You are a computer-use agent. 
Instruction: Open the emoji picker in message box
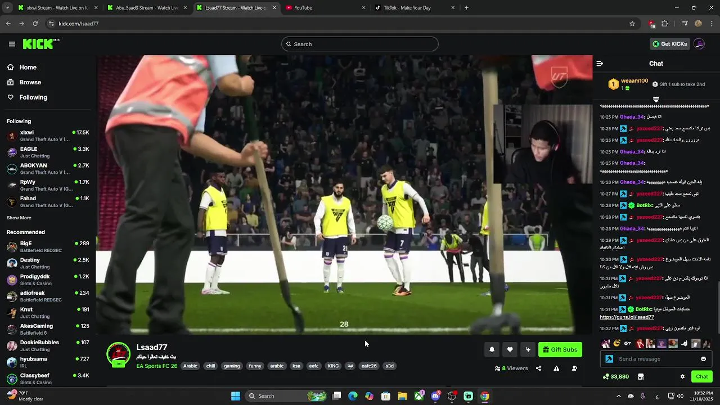coord(703,359)
